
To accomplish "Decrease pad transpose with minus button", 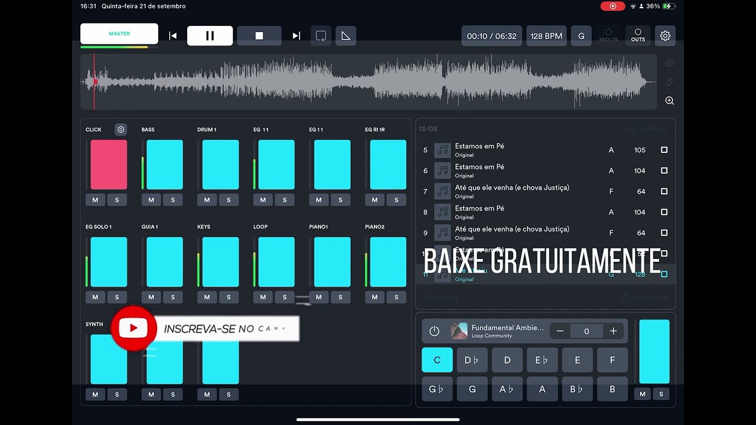I will click(560, 331).
